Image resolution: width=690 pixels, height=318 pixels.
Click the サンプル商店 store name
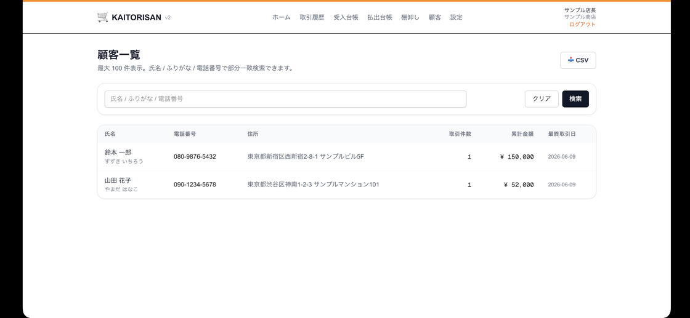pos(580,17)
